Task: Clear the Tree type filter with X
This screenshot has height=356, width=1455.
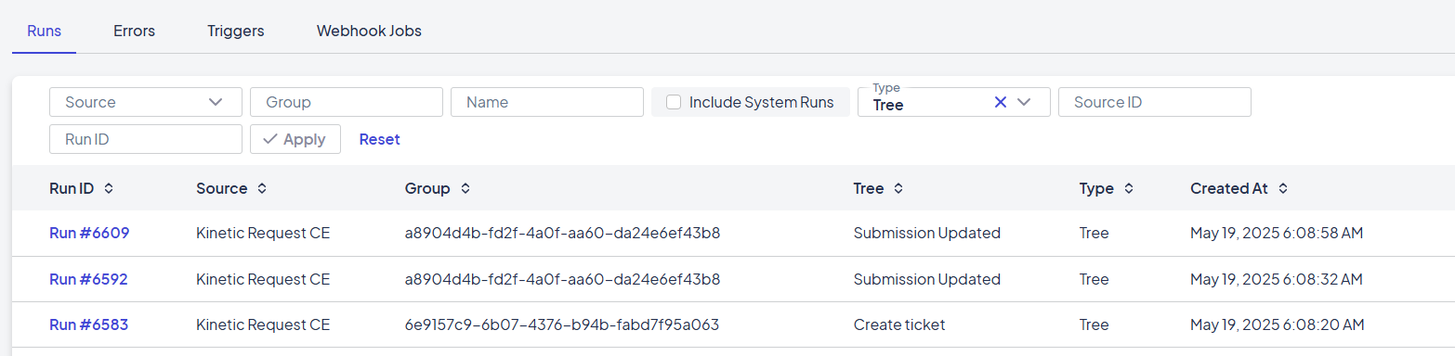Action: (x=1001, y=102)
